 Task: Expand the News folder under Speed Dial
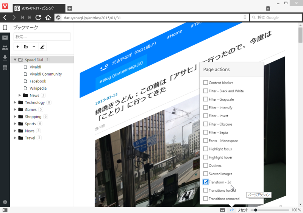coord(20,95)
